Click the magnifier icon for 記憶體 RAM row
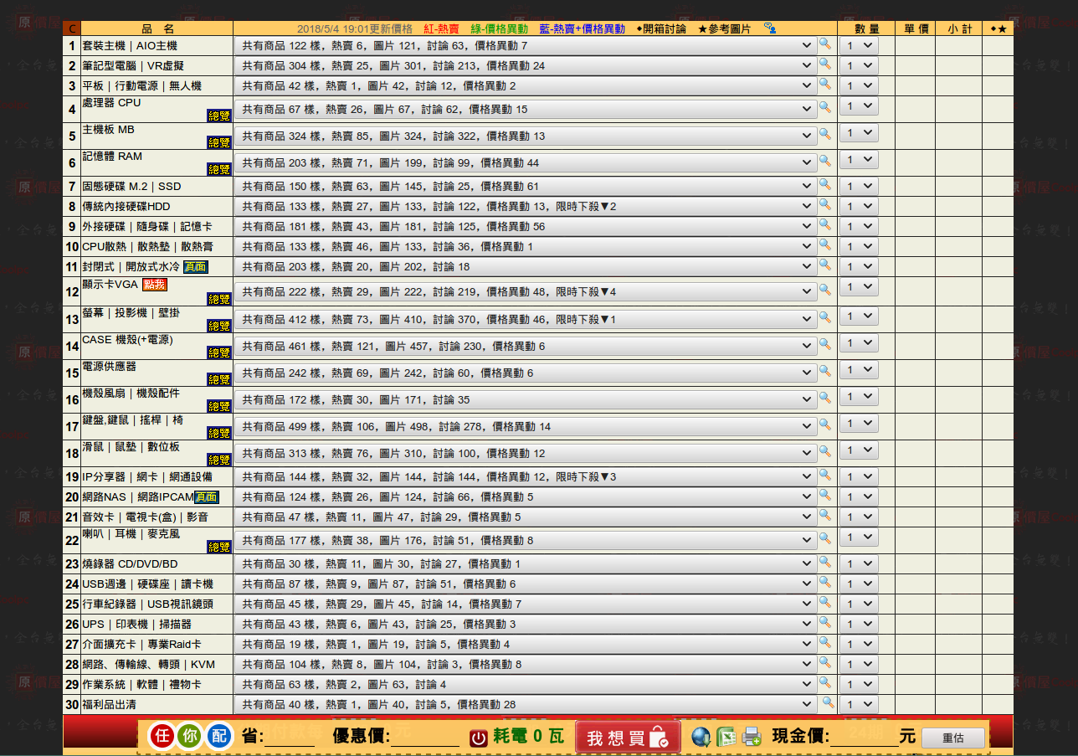Viewport: 1078px width, 756px height. pos(824,161)
